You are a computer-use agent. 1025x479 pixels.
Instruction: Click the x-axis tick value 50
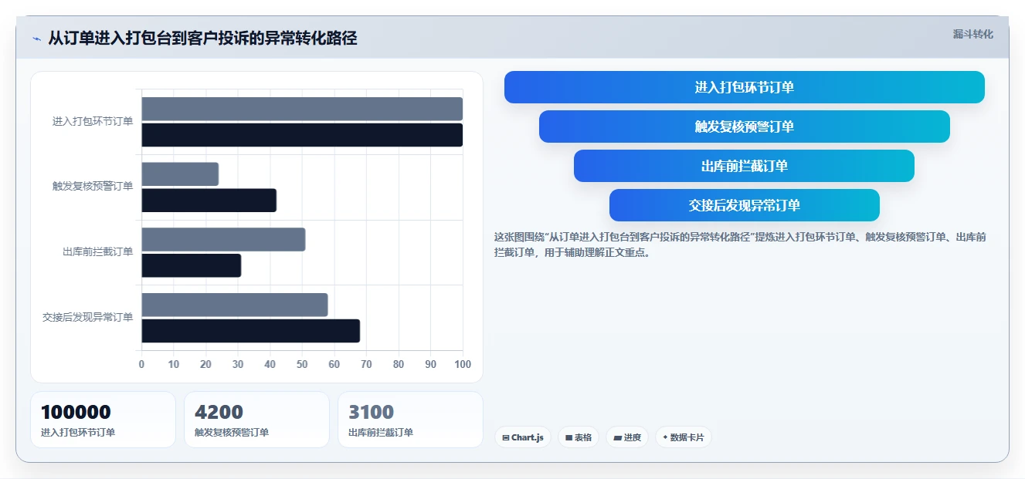click(302, 364)
